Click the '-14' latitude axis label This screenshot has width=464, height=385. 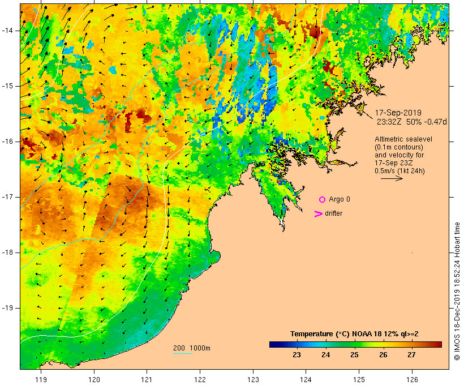point(7,31)
